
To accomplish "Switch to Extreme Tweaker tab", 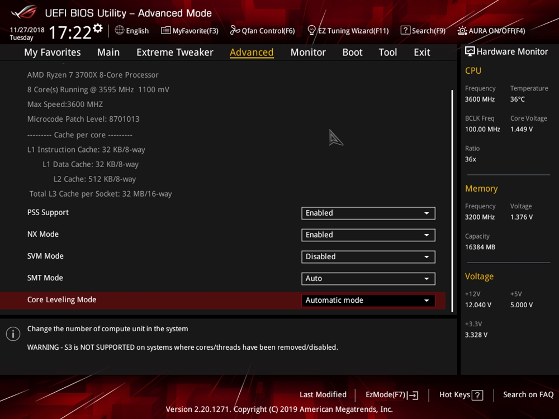I will pos(174,53).
